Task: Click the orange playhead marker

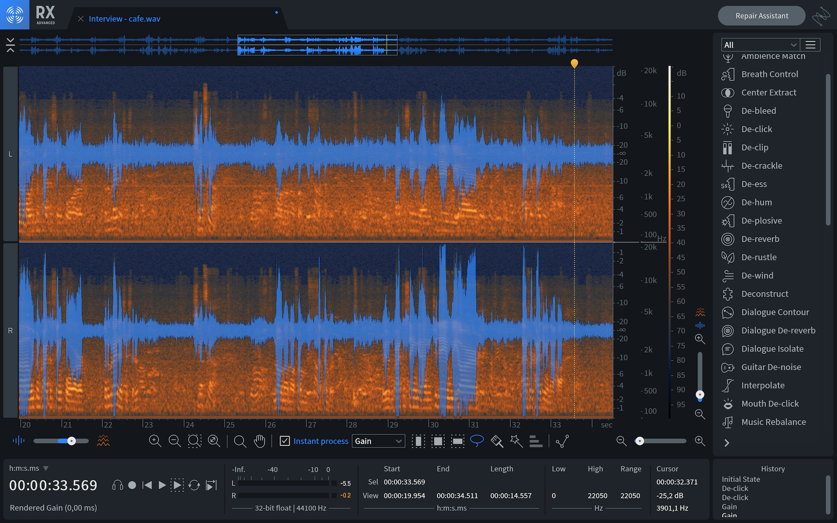Action: [574, 64]
